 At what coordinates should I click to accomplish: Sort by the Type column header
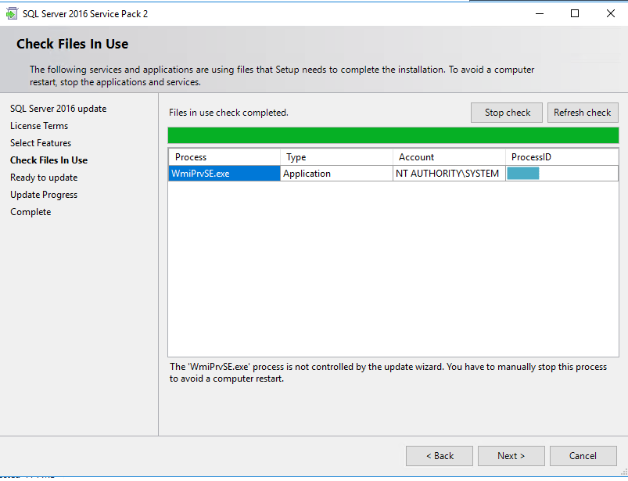[x=336, y=157]
